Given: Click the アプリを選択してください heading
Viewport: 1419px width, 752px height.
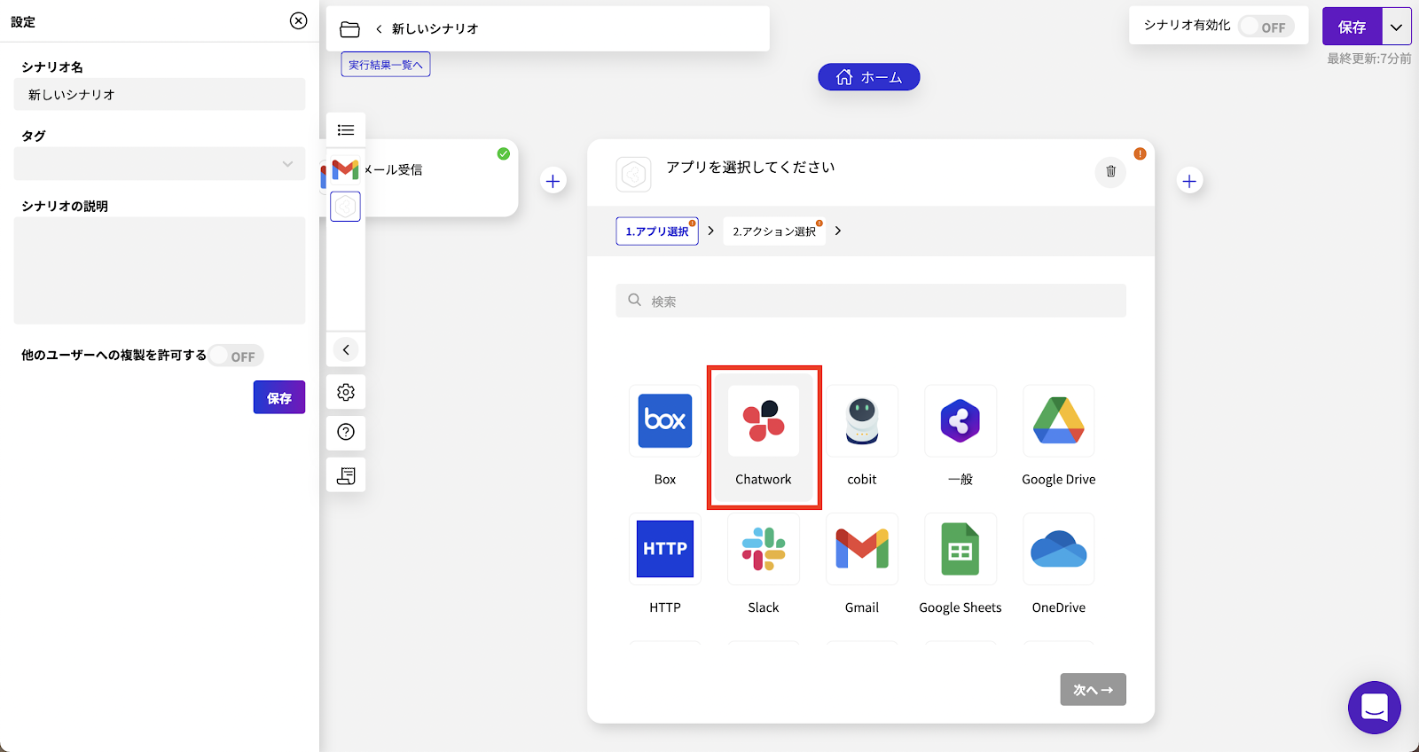Looking at the screenshot, I should click(750, 167).
